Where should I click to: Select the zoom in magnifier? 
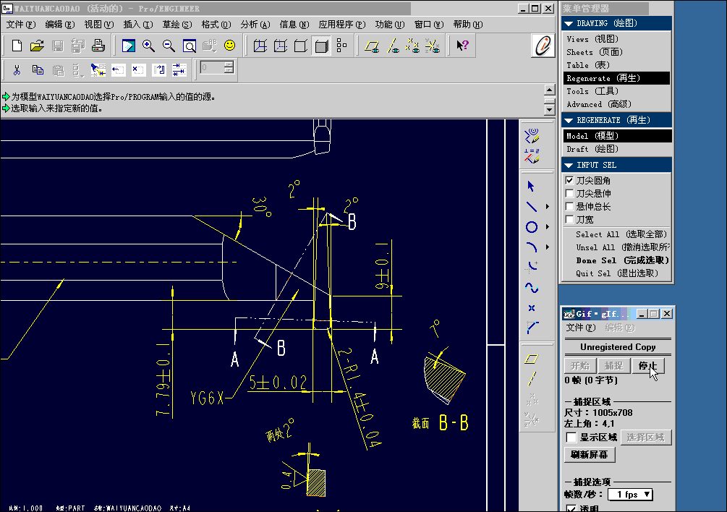click(148, 46)
